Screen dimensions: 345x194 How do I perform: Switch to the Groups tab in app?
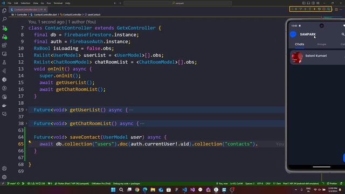point(321,44)
